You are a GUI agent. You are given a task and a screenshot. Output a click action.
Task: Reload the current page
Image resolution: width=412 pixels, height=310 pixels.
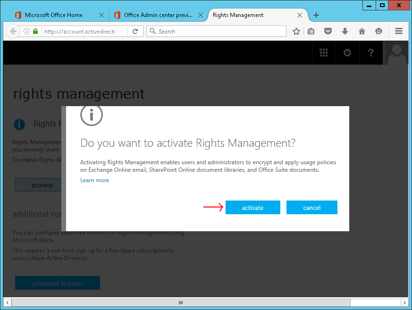pyautogui.click(x=135, y=31)
